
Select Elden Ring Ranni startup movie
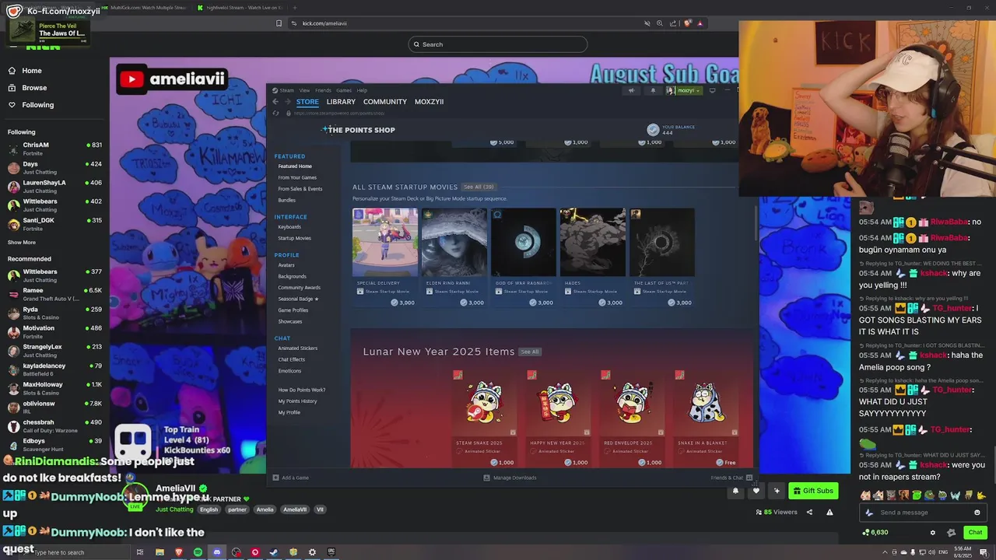click(454, 242)
